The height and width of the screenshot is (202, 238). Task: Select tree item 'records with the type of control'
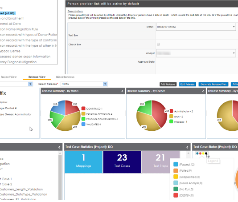tap(29, 40)
